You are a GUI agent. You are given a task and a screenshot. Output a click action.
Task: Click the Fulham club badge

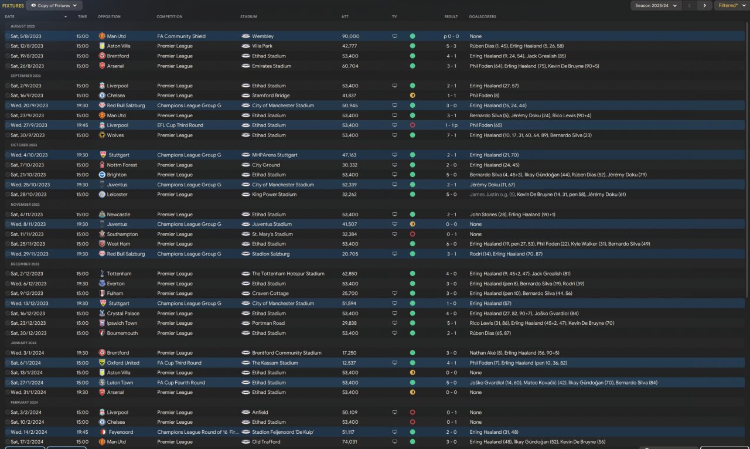pos(102,294)
